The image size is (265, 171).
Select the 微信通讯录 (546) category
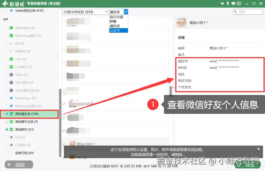click(29, 114)
